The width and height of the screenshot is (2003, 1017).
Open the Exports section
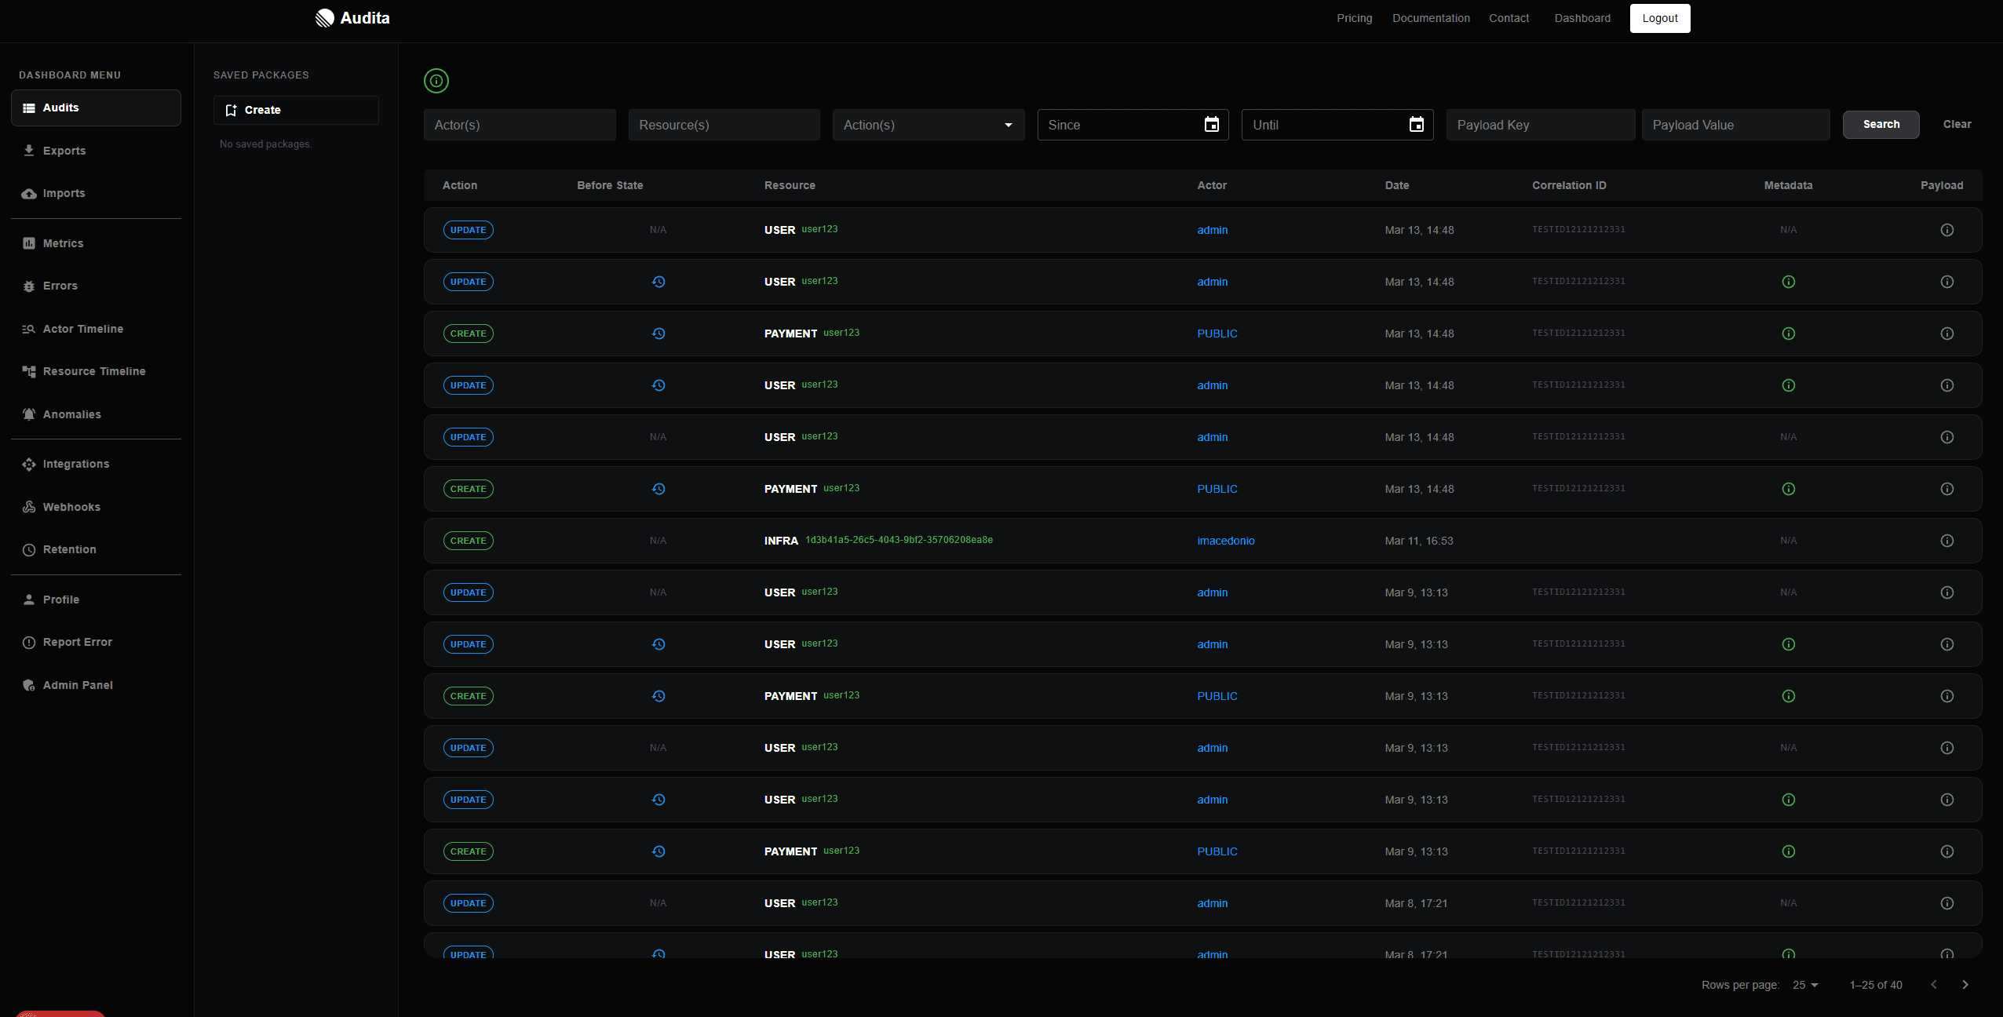pyautogui.click(x=63, y=150)
